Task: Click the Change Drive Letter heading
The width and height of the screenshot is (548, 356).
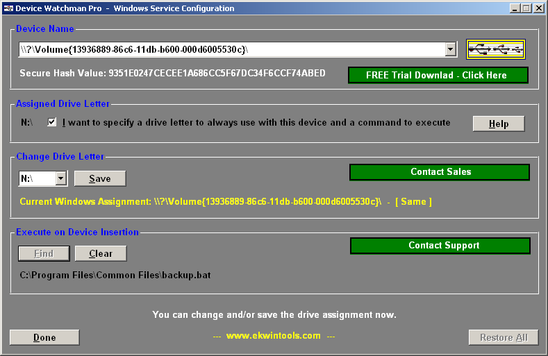Action: pyautogui.click(x=60, y=157)
